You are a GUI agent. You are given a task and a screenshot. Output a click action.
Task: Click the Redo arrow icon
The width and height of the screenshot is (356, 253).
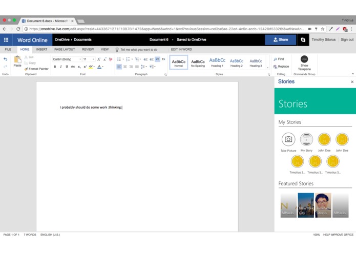pos(6,67)
